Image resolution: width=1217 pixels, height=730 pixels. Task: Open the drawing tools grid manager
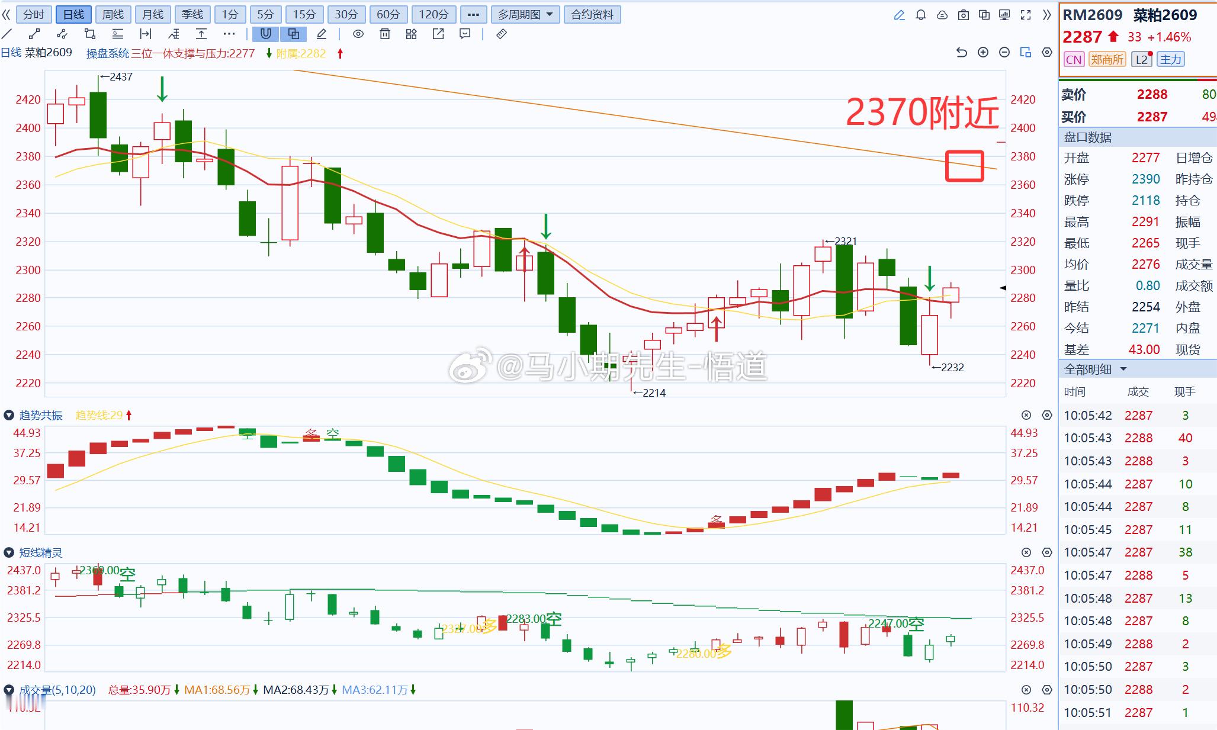pos(412,34)
